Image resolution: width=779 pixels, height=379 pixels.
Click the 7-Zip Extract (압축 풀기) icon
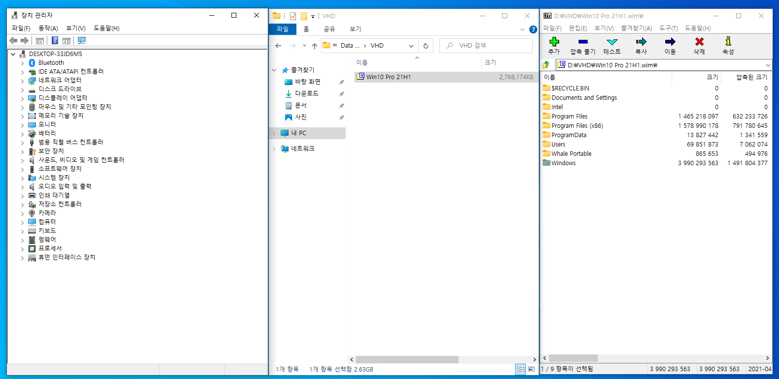pos(583,42)
